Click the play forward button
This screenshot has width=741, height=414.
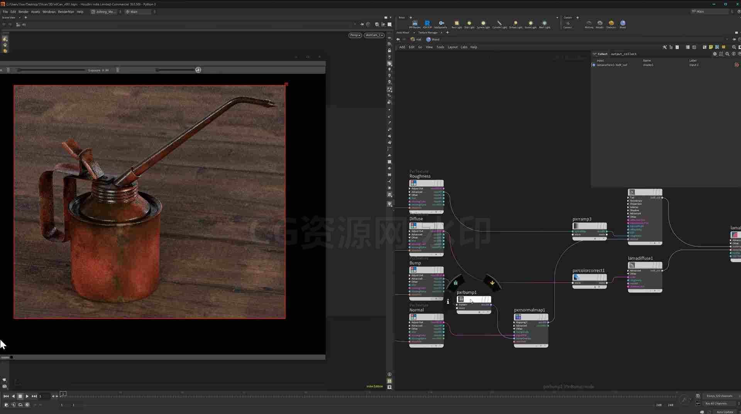click(27, 396)
